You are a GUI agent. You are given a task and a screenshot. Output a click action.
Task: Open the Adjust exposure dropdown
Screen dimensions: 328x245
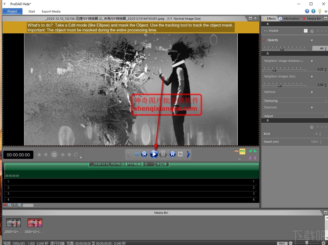coord(295,116)
